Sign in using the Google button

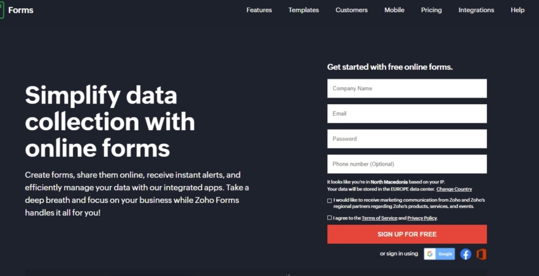(x=439, y=254)
